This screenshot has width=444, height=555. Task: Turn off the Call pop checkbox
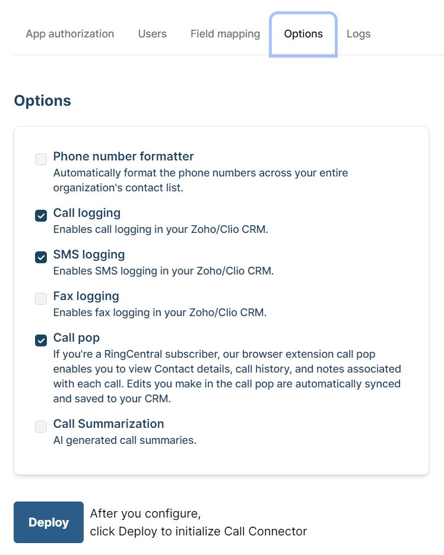click(x=41, y=340)
